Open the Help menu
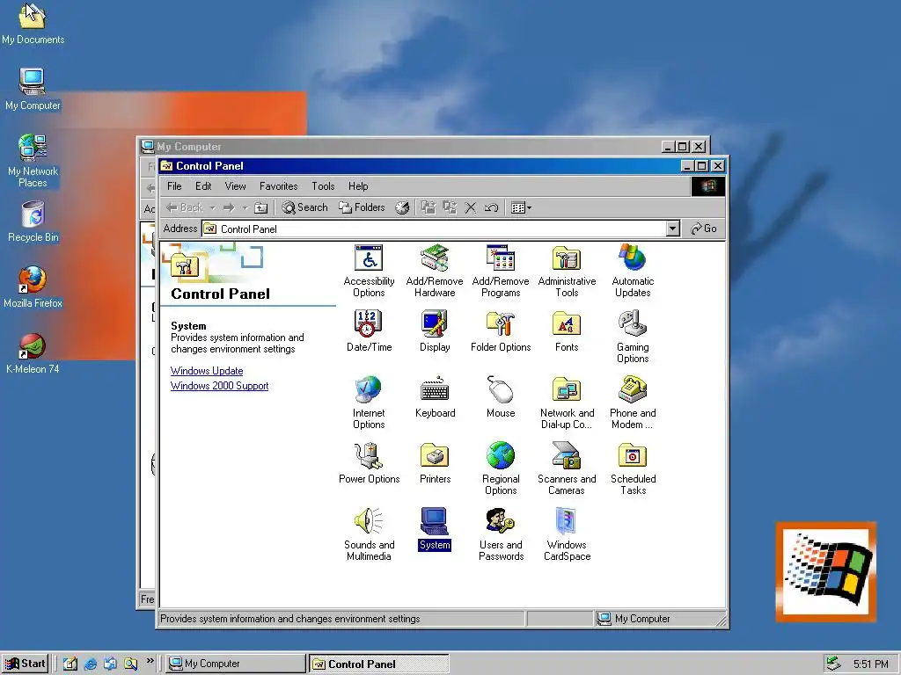The height and width of the screenshot is (675, 901). click(x=358, y=186)
